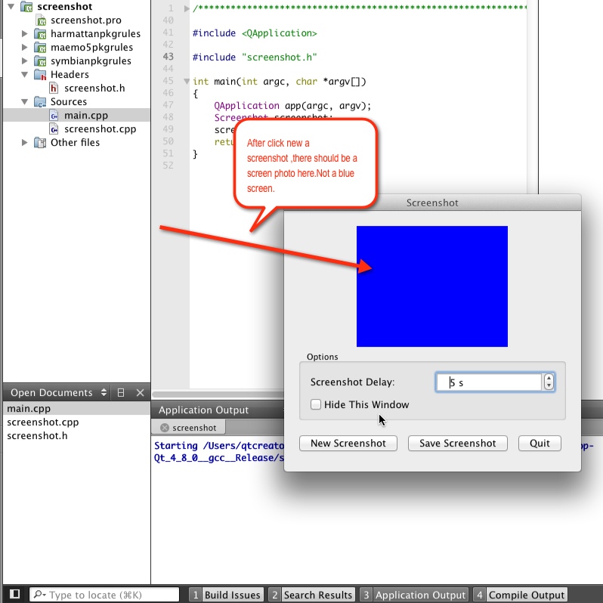Expand the Other files folder

[25, 143]
